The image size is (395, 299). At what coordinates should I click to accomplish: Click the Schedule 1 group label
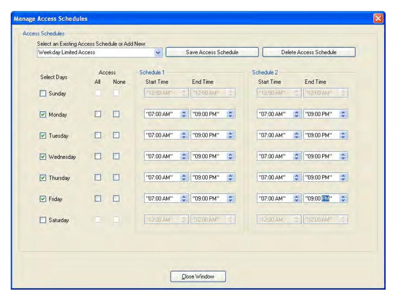pyautogui.click(x=152, y=72)
